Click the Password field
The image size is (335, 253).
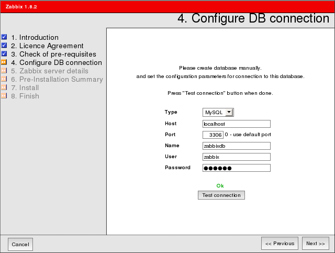[x=236, y=168]
